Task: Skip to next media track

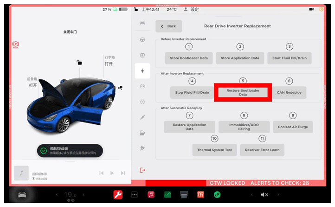Action: [x=123, y=173]
